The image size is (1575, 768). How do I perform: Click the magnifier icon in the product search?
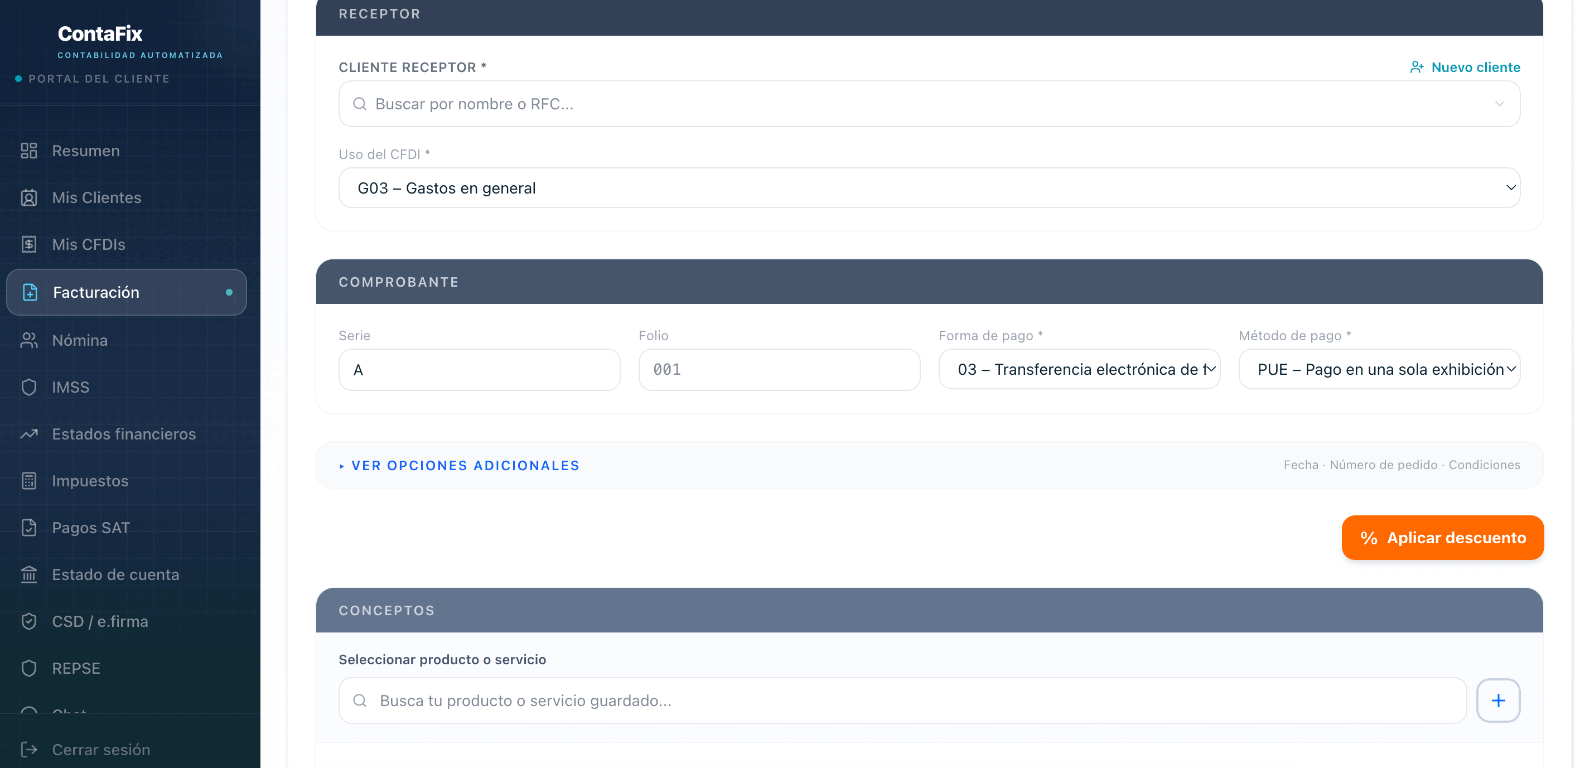[360, 701]
